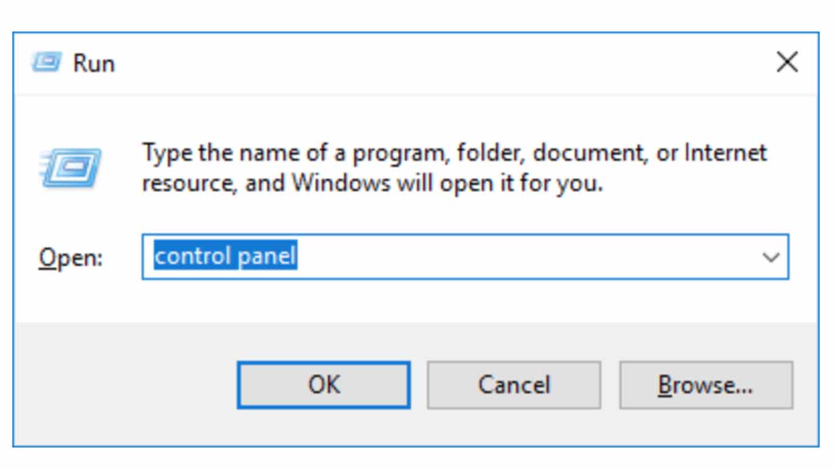Click the chevron at the end of the input box
Image resolution: width=834 pixels, height=469 pixels.
tap(771, 256)
